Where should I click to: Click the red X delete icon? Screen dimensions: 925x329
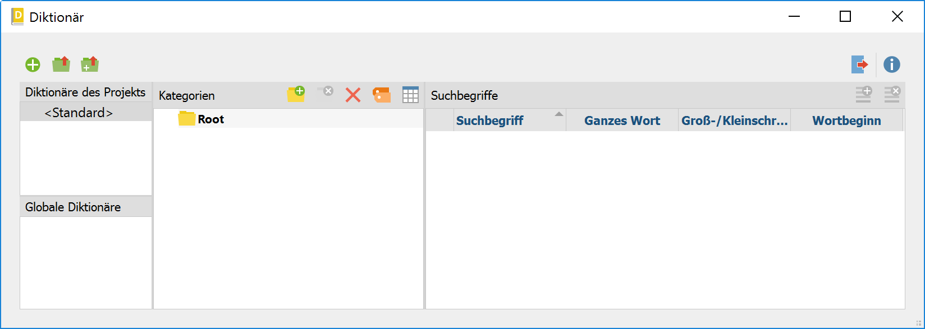(353, 95)
